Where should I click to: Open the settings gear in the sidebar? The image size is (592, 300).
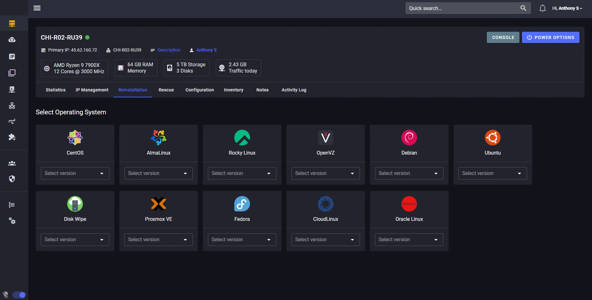12,221
